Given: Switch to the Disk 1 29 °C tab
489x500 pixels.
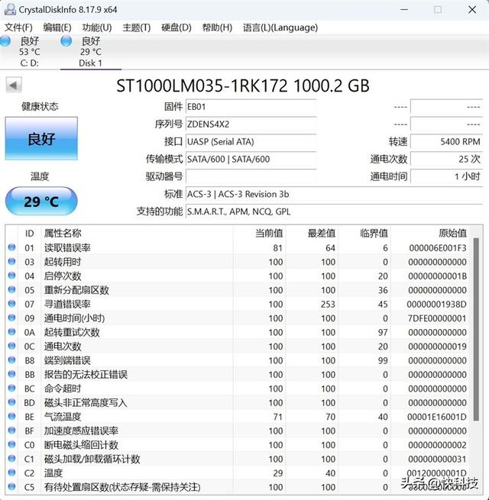Looking at the screenshot, I should coord(91,52).
